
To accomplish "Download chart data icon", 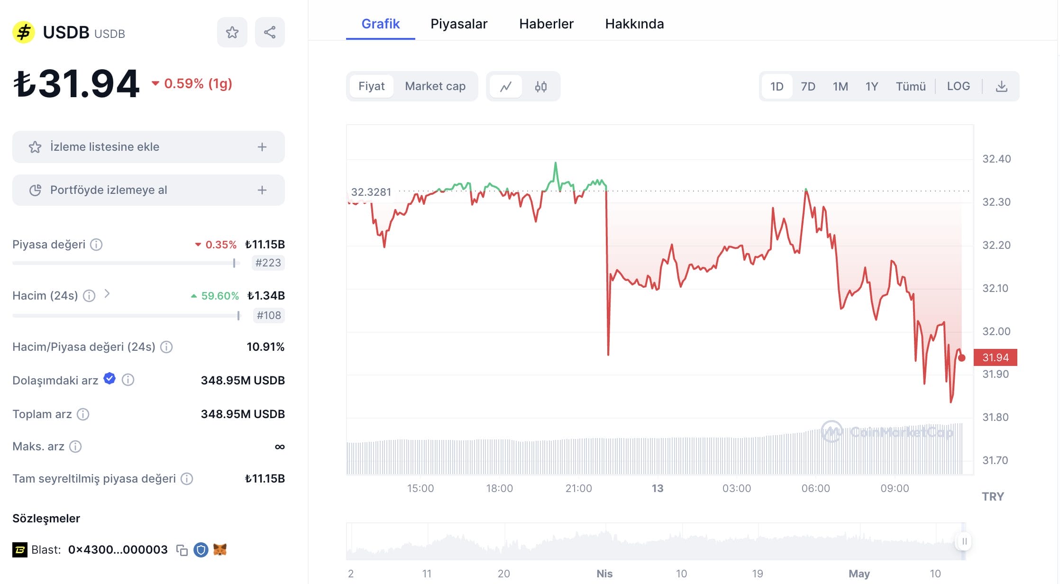I will 1001,86.
